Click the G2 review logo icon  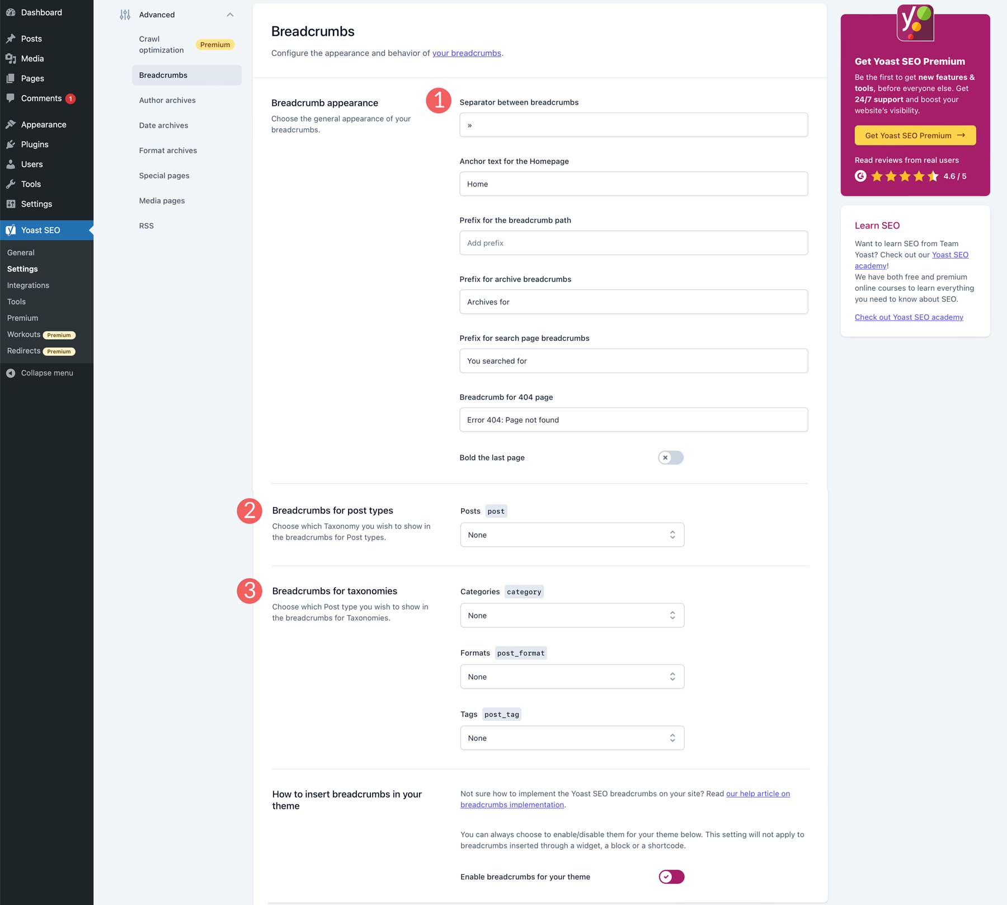pos(860,176)
